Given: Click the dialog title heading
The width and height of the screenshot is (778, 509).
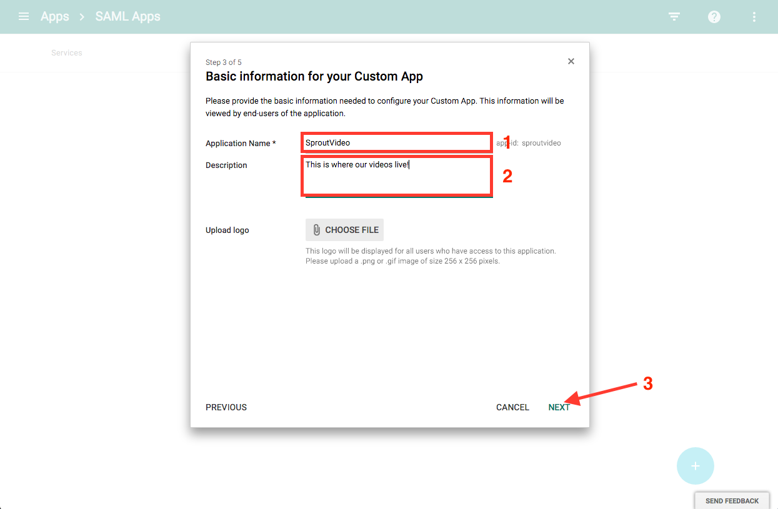Looking at the screenshot, I should pyautogui.click(x=314, y=77).
